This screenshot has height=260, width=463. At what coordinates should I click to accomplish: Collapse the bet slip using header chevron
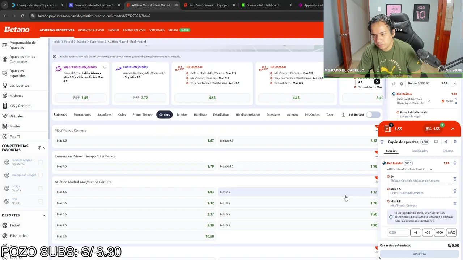(453, 129)
